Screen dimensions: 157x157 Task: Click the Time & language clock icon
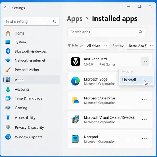[x=8, y=98]
